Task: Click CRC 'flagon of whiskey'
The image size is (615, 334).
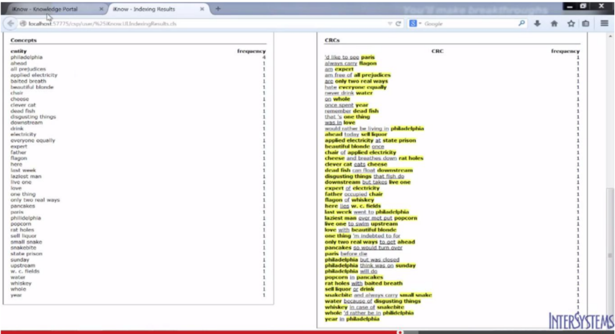Action: (349, 200)
